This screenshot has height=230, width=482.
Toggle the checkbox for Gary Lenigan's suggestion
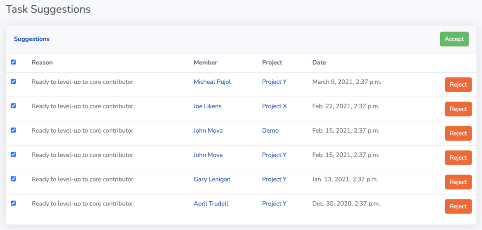[13, 179]
